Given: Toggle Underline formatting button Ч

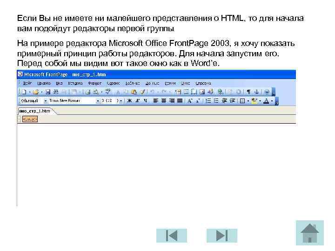Looking at the screenshot, I should pyautogui.click(x=146, y=101).
